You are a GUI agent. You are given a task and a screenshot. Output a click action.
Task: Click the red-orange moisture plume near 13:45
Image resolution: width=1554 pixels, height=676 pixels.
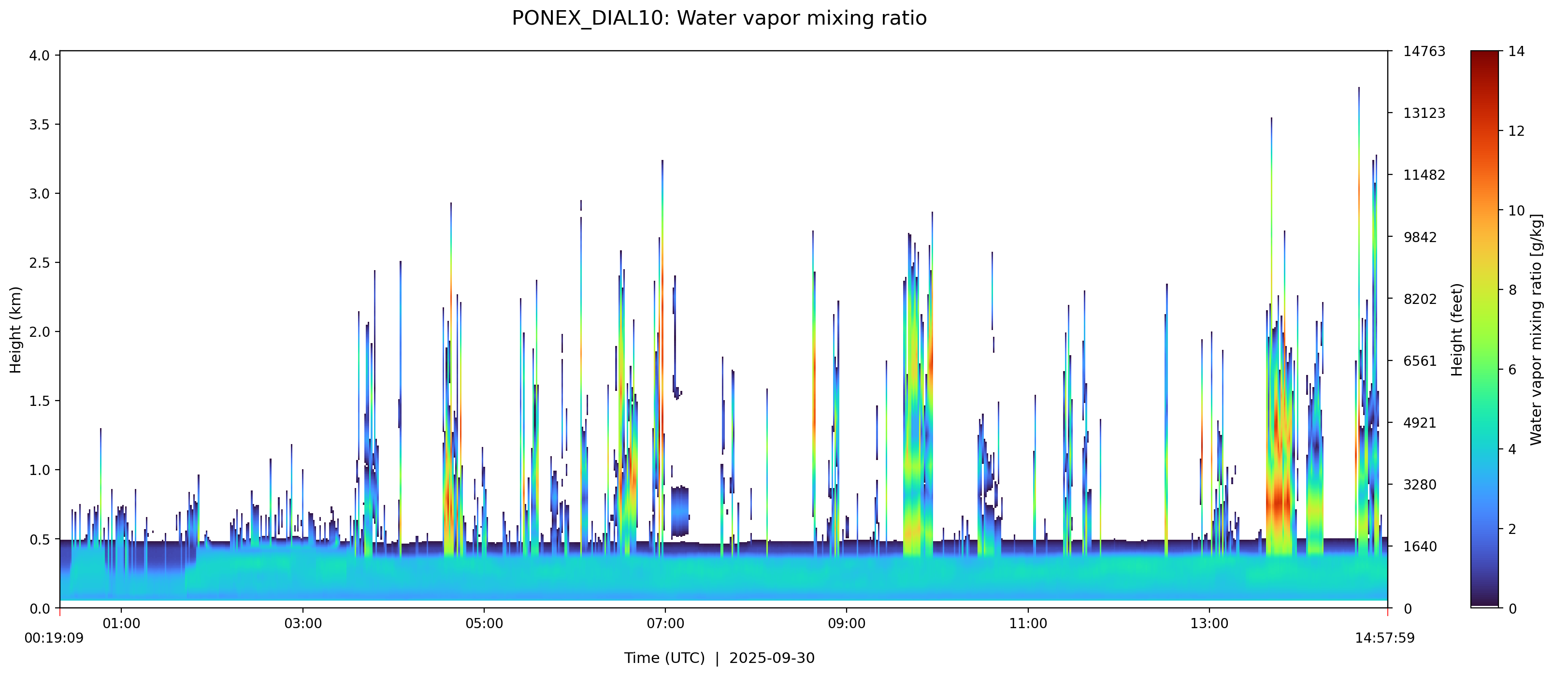pos(1278,501)
